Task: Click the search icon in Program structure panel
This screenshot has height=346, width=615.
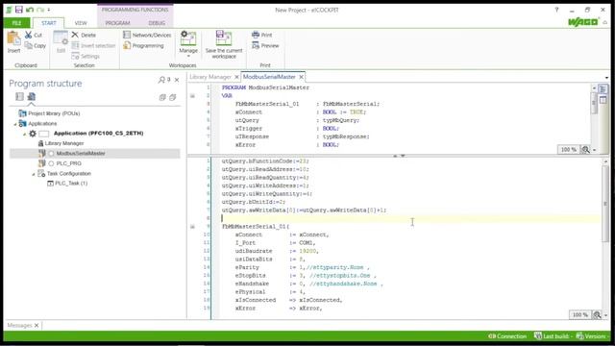Action: click(161, 80)
